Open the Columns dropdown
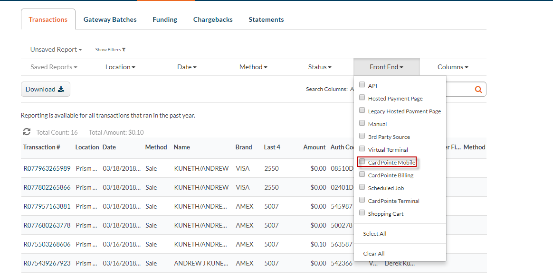Screen dimensions: 553x275 tap(453, 67)
